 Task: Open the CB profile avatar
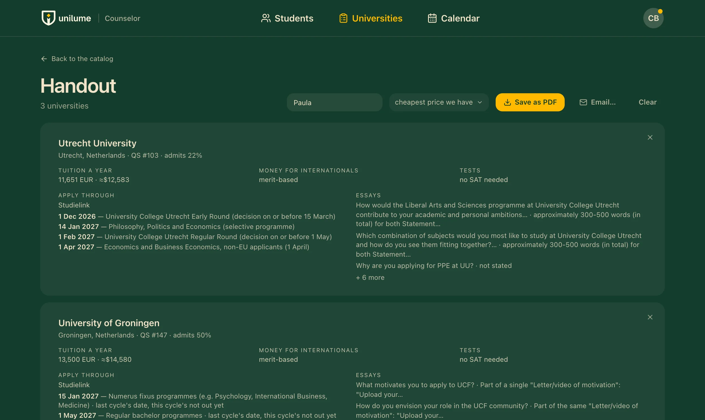[x=653, y=18]
